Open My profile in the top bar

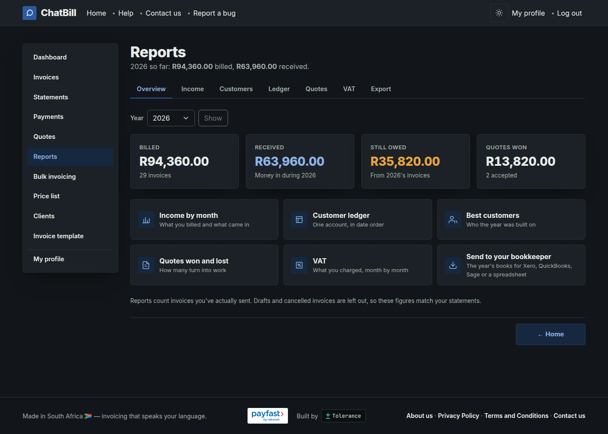point(528,13)
